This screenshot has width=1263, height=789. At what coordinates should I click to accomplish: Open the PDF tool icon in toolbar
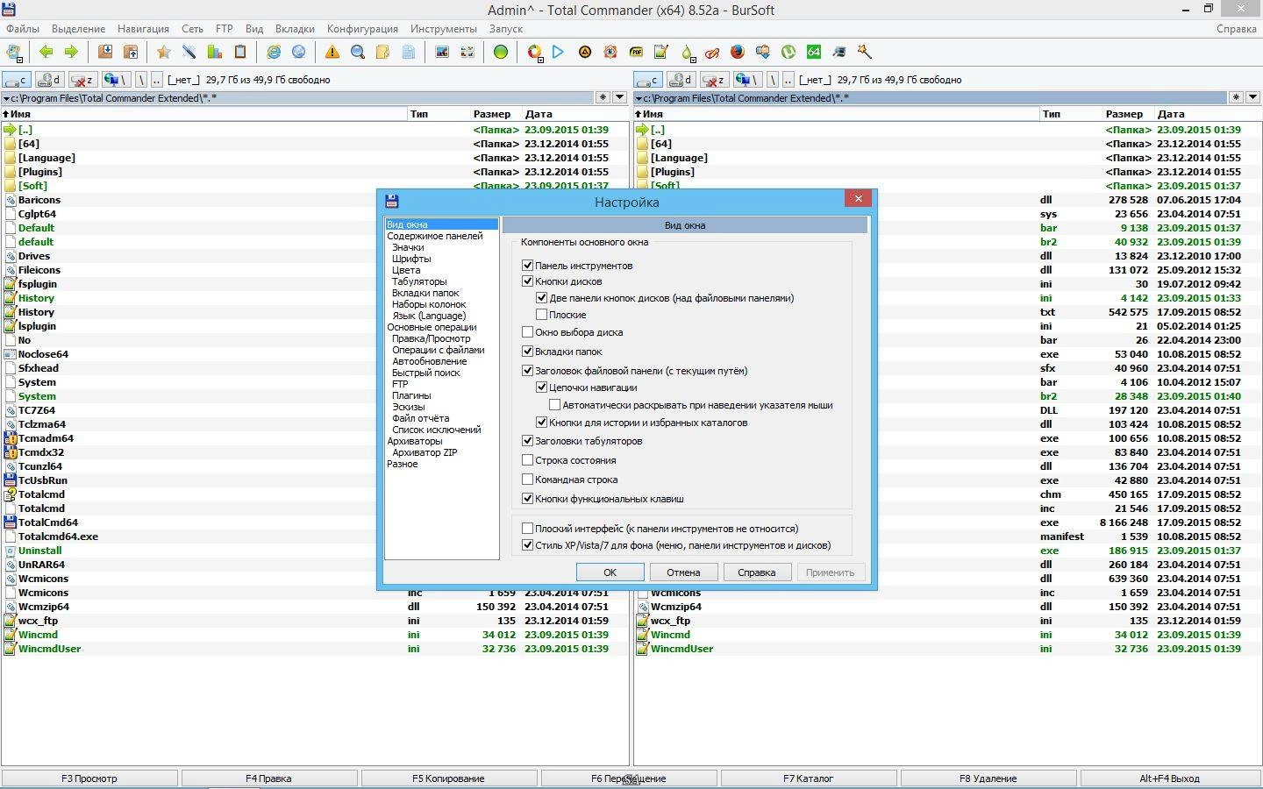click(636, 52)
